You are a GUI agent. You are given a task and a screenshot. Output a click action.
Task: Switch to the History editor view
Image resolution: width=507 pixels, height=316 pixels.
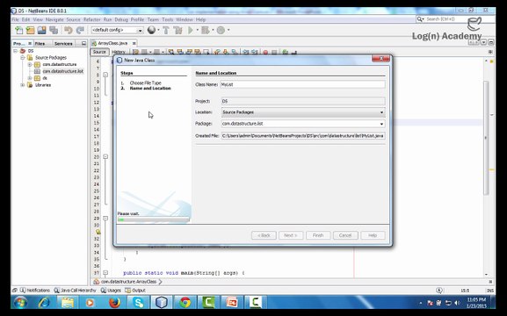119,52
